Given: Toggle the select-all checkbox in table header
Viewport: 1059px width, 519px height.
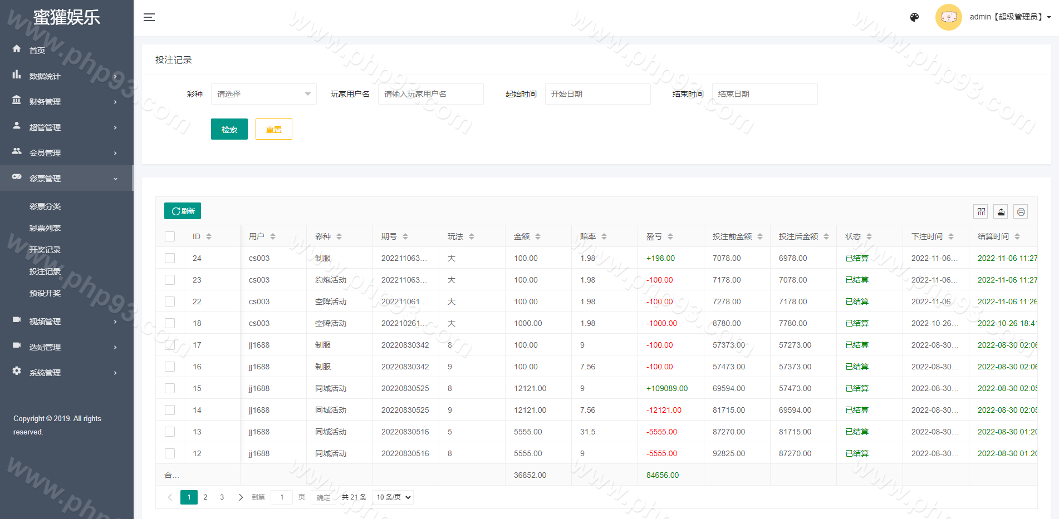Looking at the screenshot, I should pos(170,236).
